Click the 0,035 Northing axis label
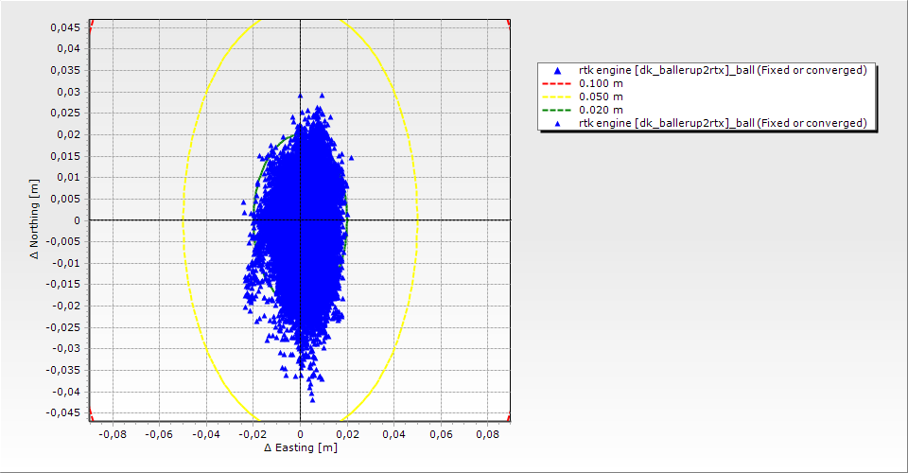This screenshot has height=473, width=908. (x=65, y=70)
